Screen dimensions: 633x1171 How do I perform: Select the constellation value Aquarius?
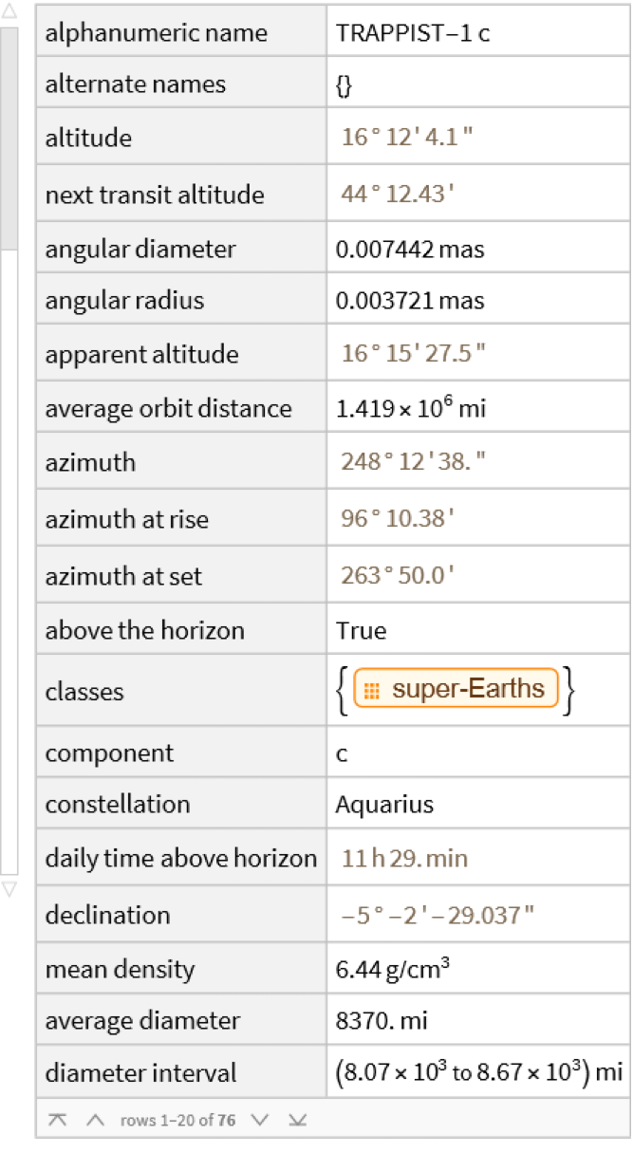click(x=384, y=805)
